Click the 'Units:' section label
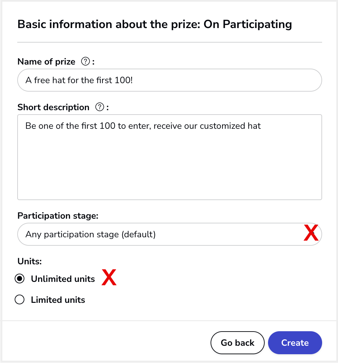Screen dimensions: 338x363 point(30,261)
